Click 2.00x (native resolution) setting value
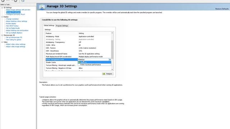The width and height of the screenshot is (230, 129). [87, 48]
